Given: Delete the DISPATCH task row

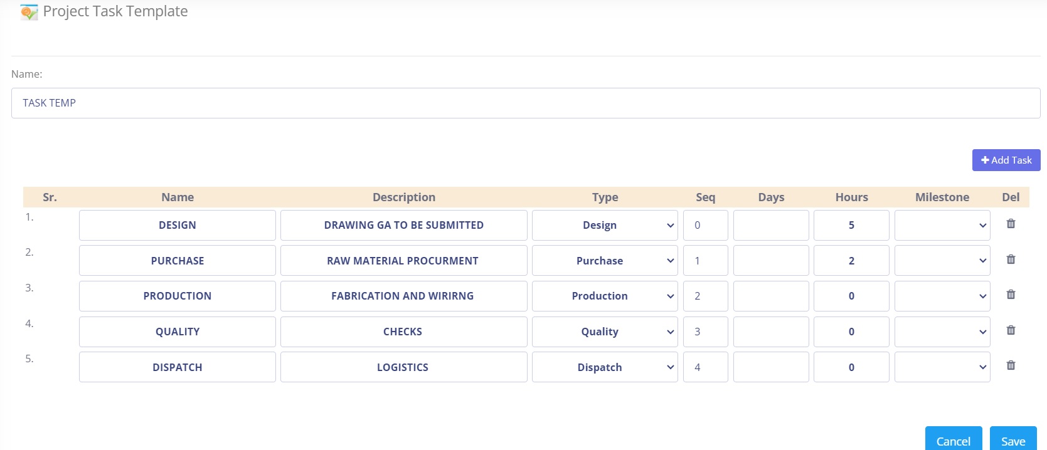Looking at the screenshot, I should click(x=1011, y=365).
